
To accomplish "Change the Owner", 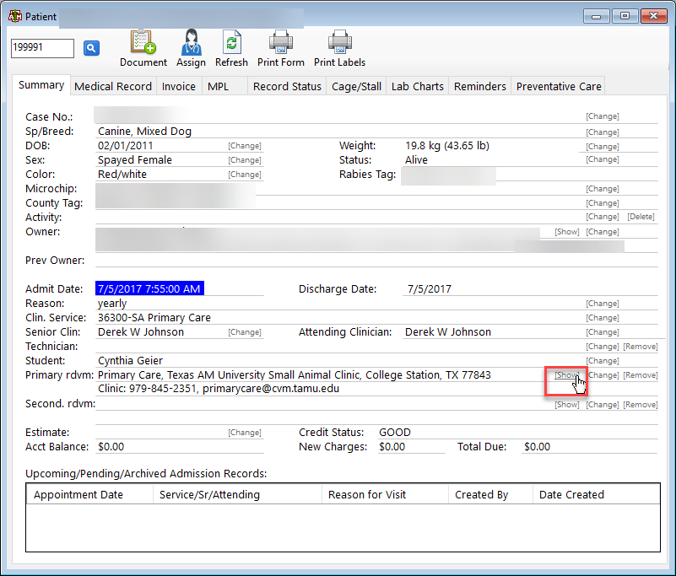I will pyautogui.click(x=603, y=232).
